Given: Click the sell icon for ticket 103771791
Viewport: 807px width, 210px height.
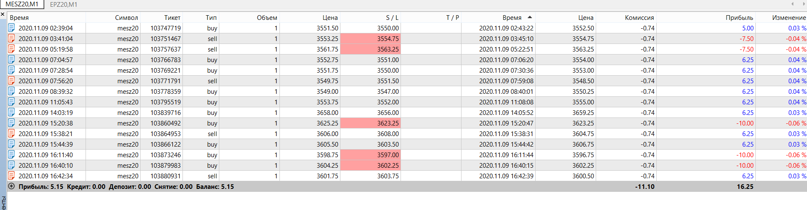Looking at the screenshot, I should click(x=11, y=81).
